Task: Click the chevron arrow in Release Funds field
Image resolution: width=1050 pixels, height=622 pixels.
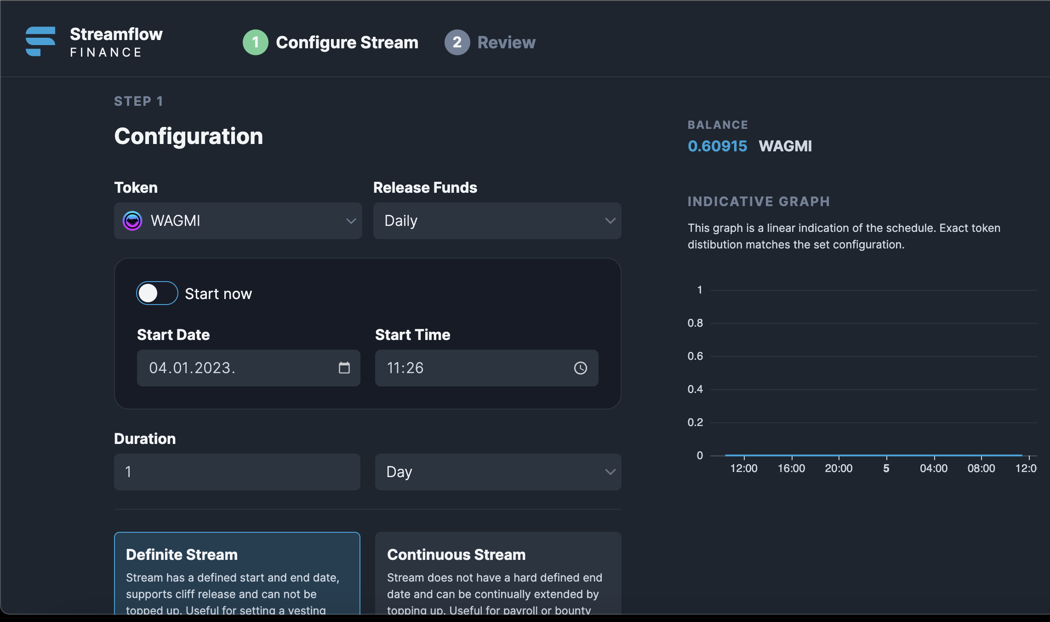Action: [610, 221]
